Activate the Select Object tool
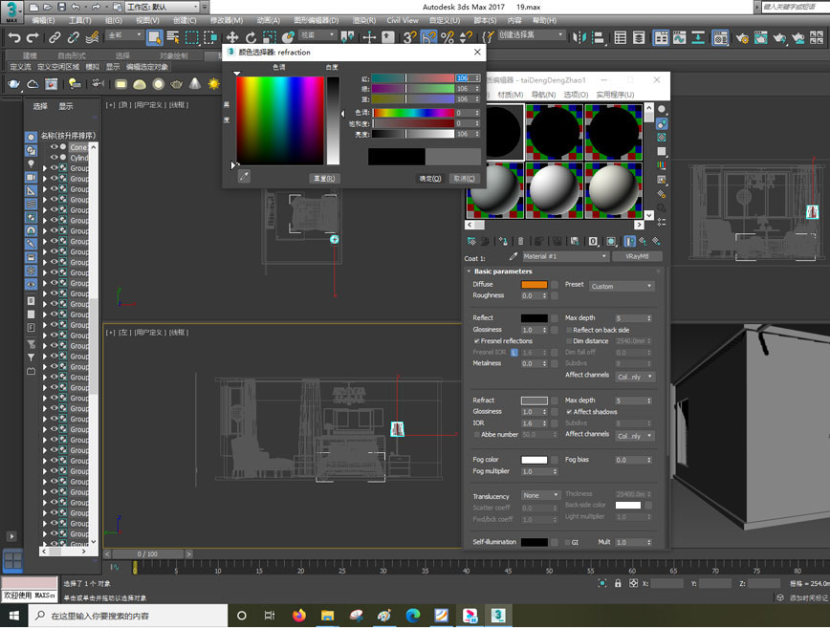The image size is (830, 628). 154,37
